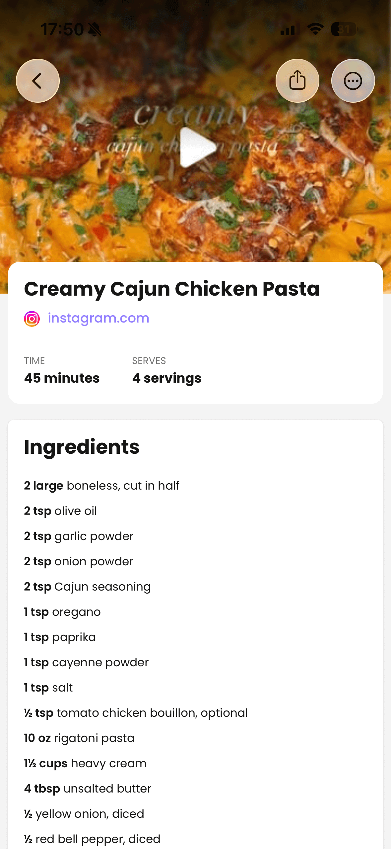Screen dimensions: 391x849
Task: Tap the Creamy Cajun Chicken Pasta title
Action: 172,288
